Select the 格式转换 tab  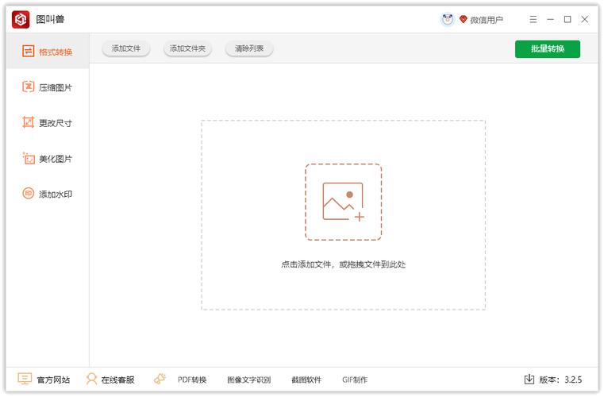48,52
